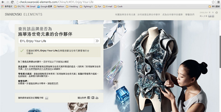Viewport: 221px width, 112px height.
Task: Open the fashion bookmark folder
Action: pos(59,6)
